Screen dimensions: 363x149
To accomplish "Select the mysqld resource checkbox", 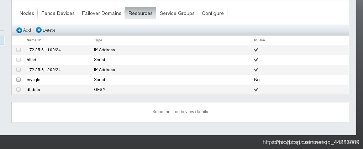I will (19, 80).
